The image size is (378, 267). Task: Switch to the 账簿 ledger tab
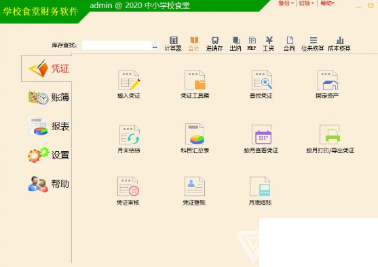pyautogui.click(x=49, y=98)
